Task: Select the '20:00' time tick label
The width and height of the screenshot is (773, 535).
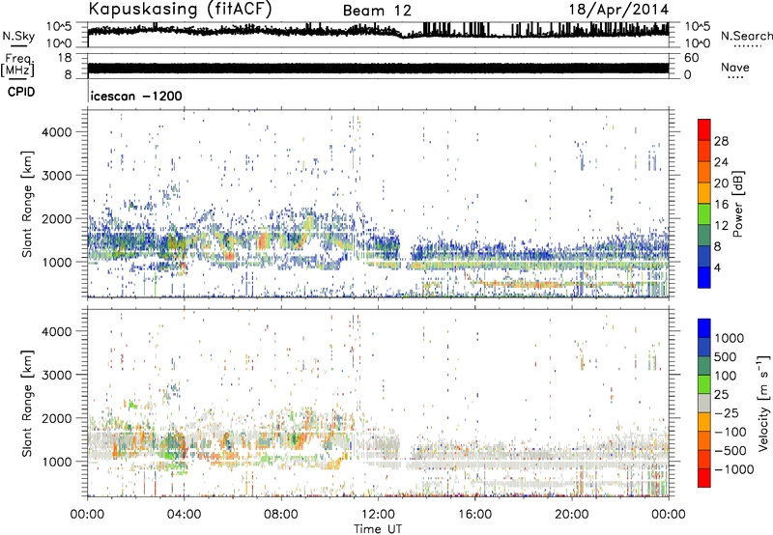Action: (571, 515)
